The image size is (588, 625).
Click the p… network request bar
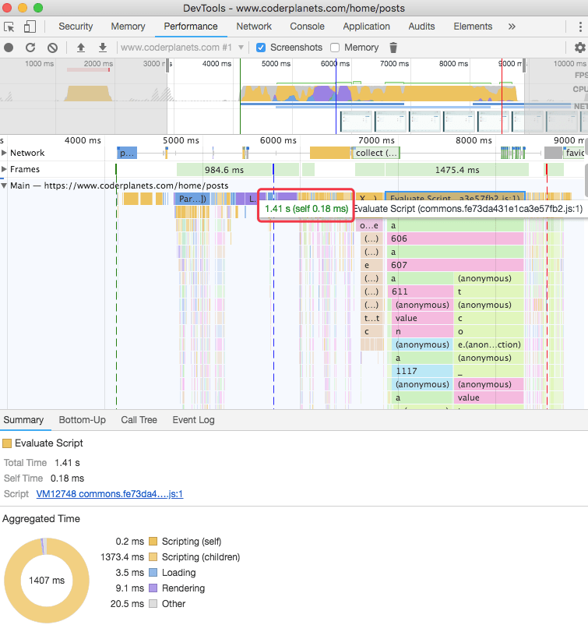[x=127, y=153]
